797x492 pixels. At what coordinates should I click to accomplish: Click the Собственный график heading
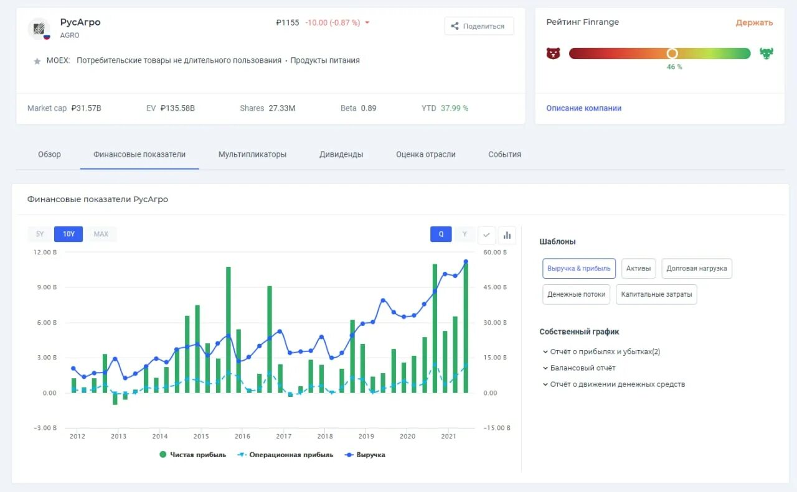pyautogui.click(x=579, y=332)
